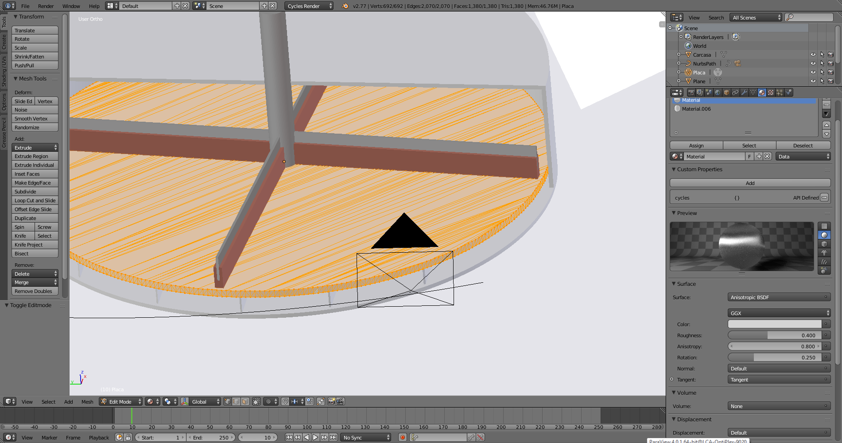Collapse the Scene tree root
This screenshot has width=842, height=443.
pos(670,28)
